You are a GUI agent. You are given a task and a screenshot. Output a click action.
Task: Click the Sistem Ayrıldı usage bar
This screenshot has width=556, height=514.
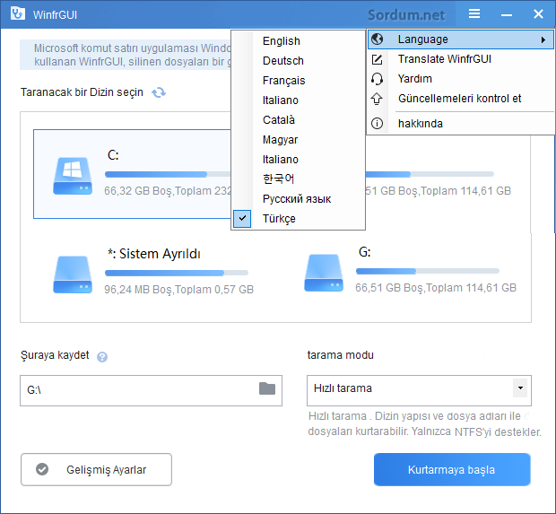[177, 273]
